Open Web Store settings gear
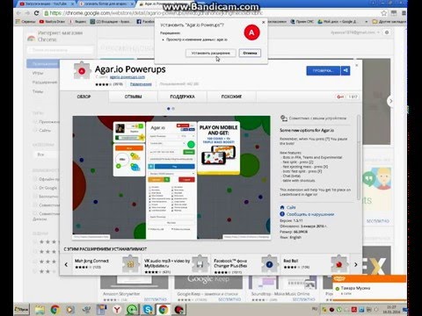The width and height of the screenshot is (422, 316). (387, 32)
